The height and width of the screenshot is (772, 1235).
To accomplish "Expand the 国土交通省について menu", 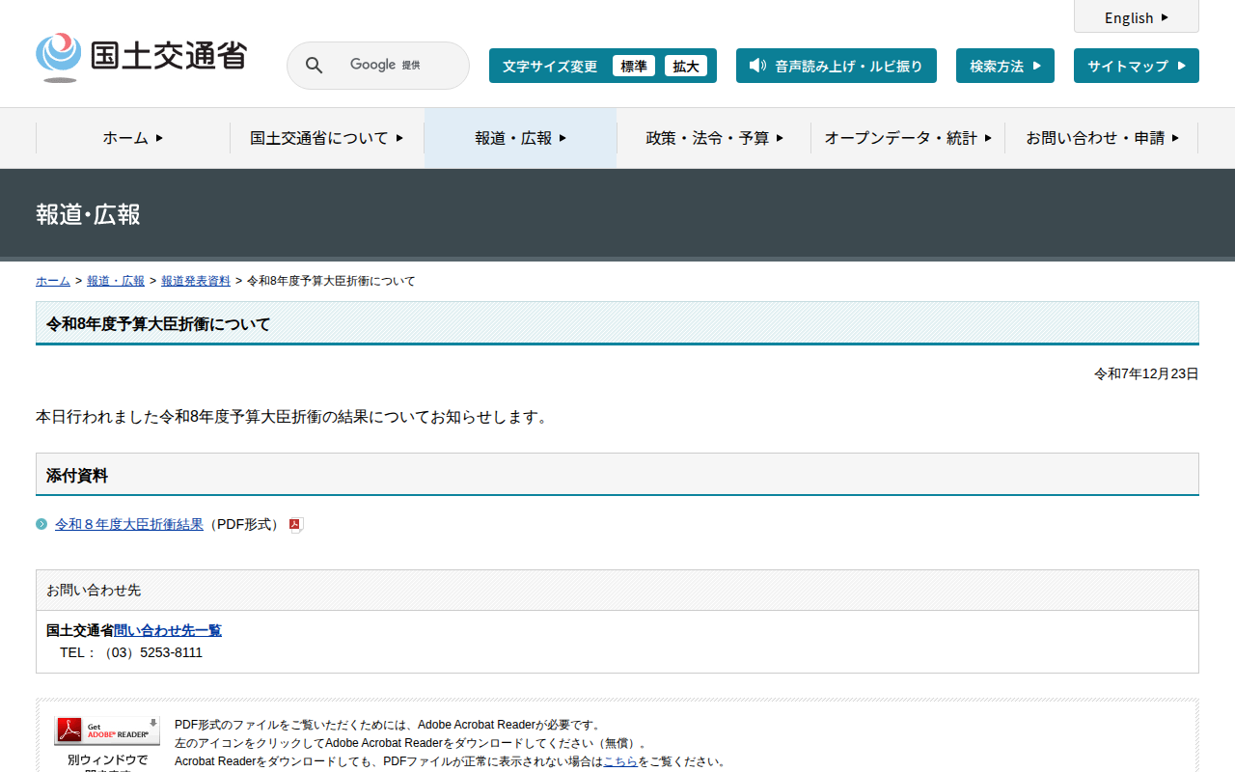I will tap(326, 138).
